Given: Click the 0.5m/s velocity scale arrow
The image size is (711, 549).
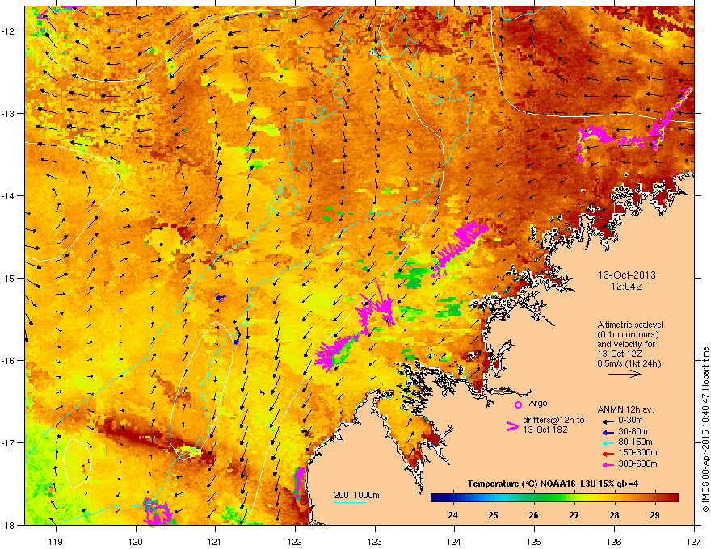Looking at the screenshot, I should click(625, 374).
